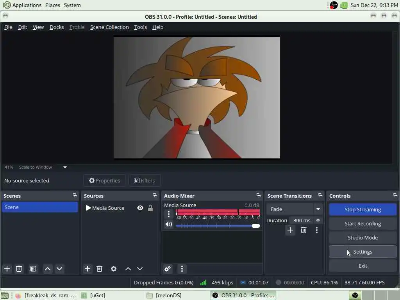Toggle Media Source visibility eye
400x300 pixels.
pyautogui.click(x=140, y=208)
